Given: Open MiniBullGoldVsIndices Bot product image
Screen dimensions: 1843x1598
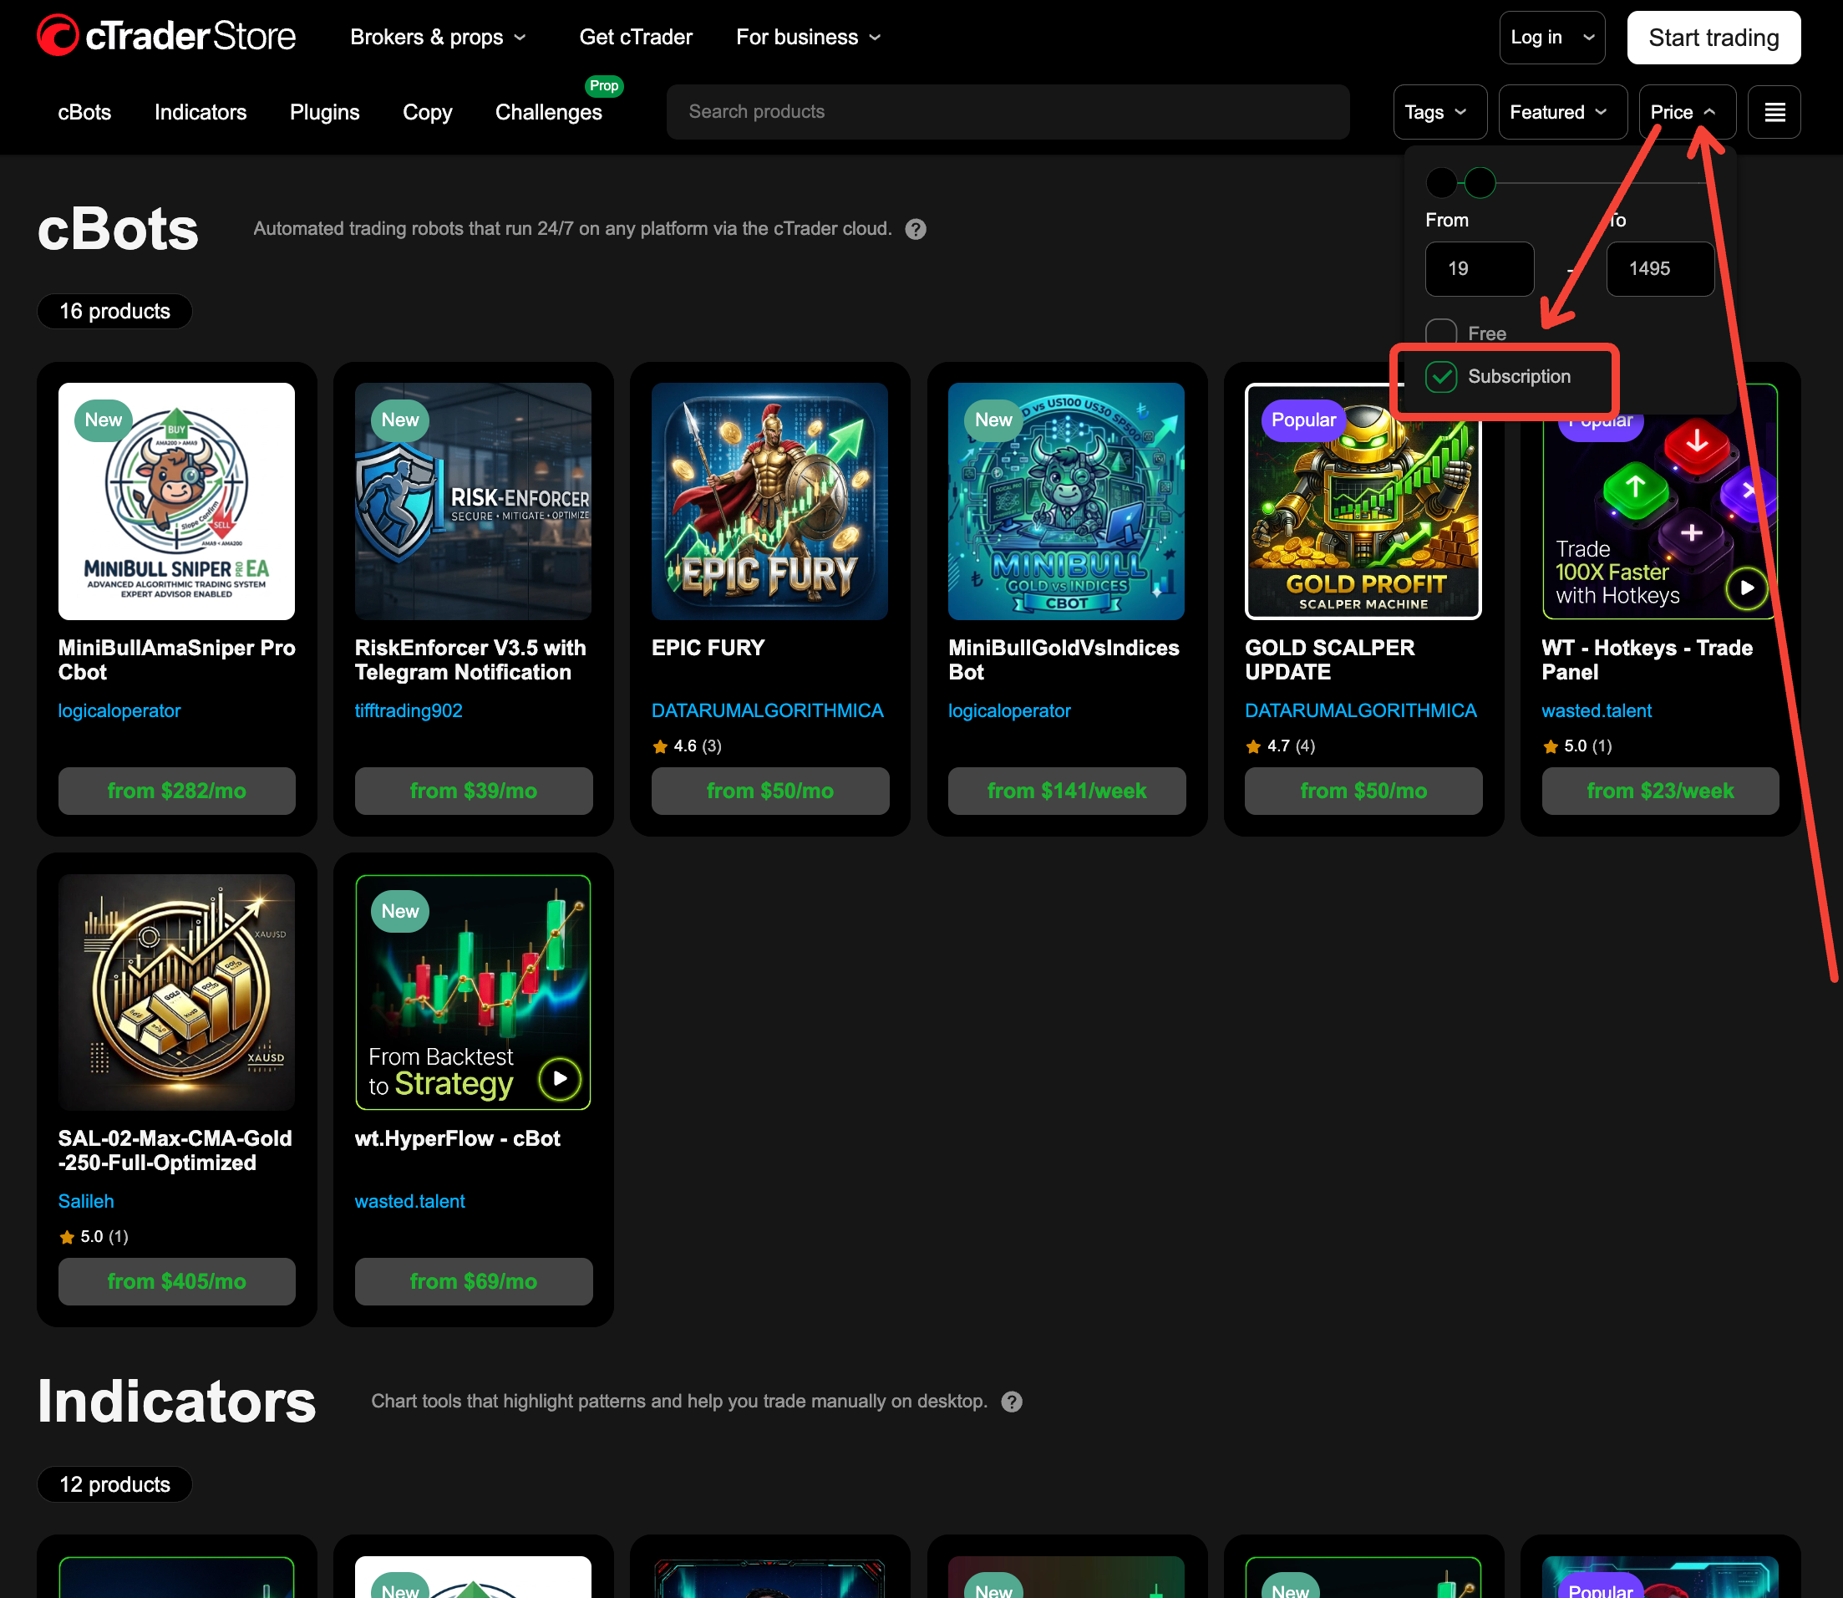Looking at the screenshot, I should pos(1067,501).
